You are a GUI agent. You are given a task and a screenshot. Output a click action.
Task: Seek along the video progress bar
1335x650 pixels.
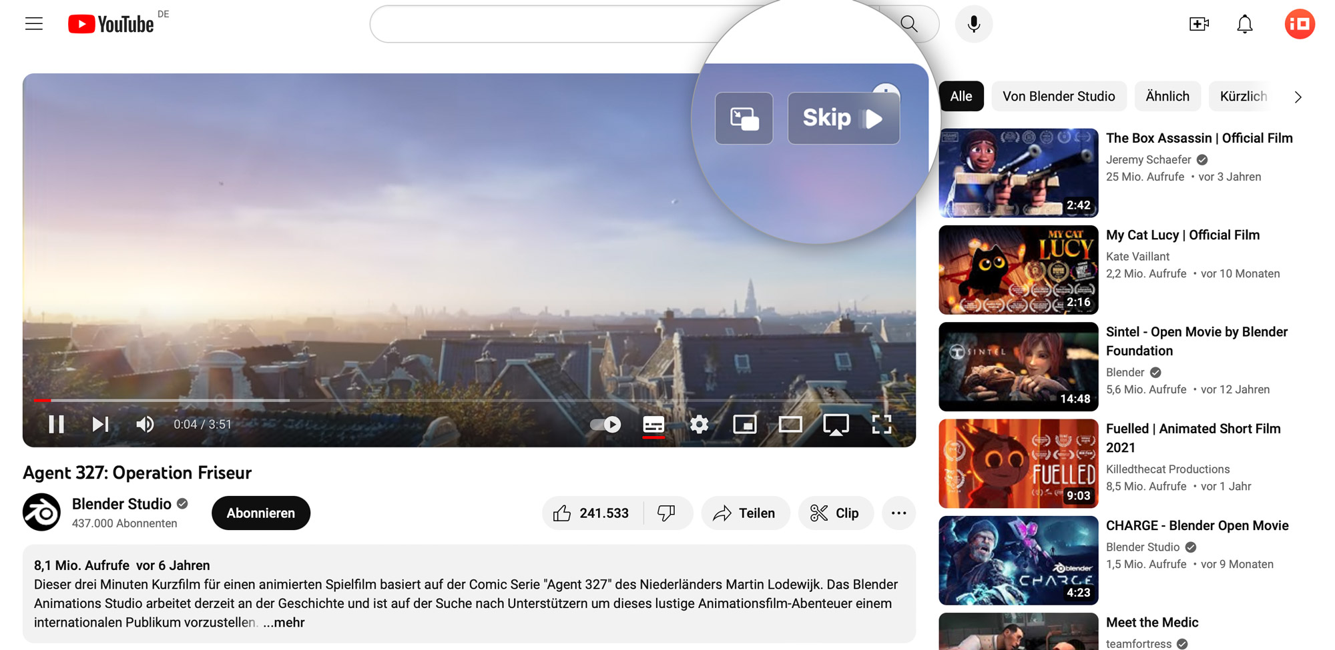coord(469,400)
